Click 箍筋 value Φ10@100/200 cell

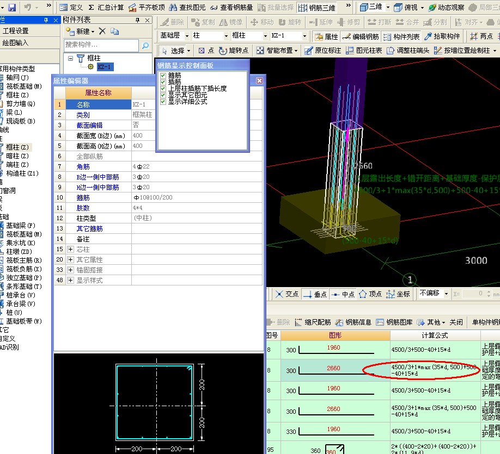coord(197,198)
